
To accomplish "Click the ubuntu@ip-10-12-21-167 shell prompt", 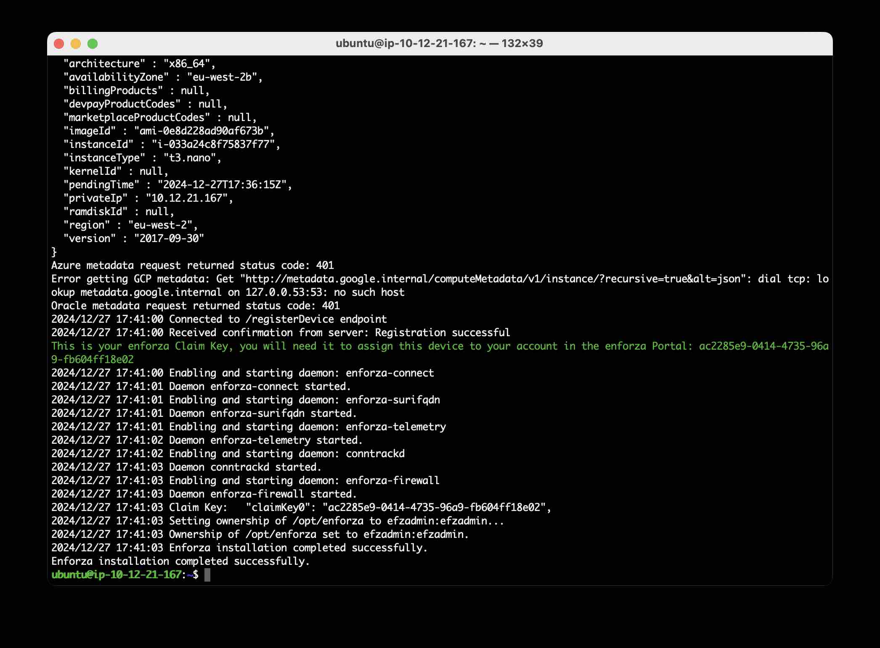I will point(125,574).
